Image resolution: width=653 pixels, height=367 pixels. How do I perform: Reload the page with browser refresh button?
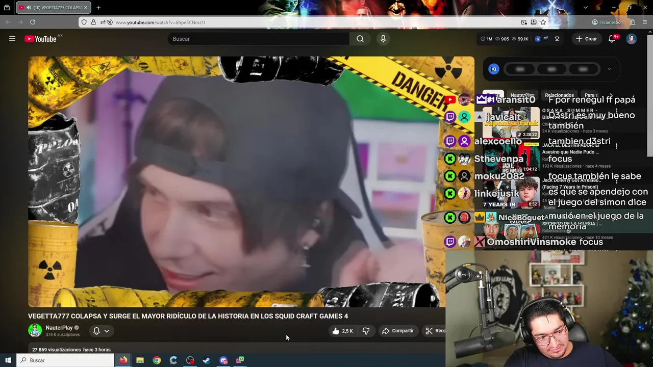click(x=33, y=22)
